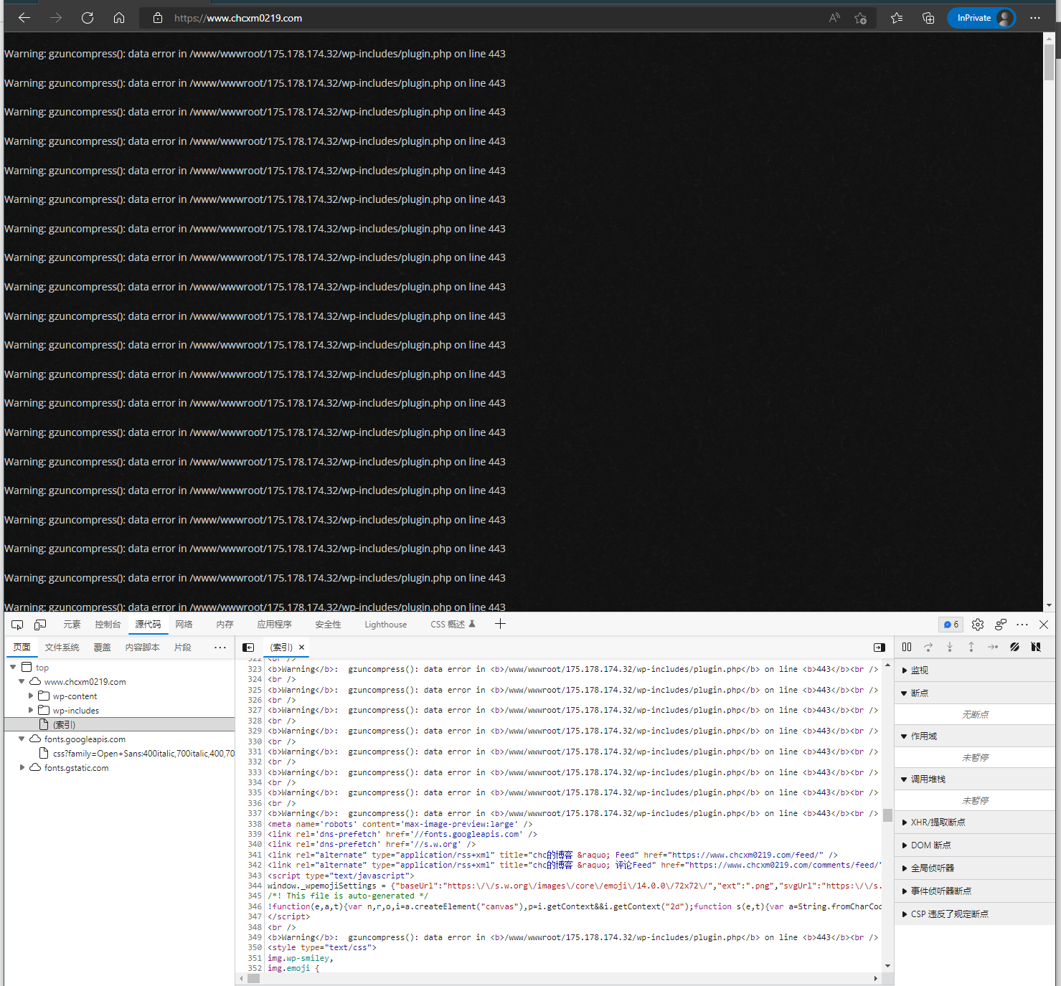Expand the wp-includes folder

(31, 711)
